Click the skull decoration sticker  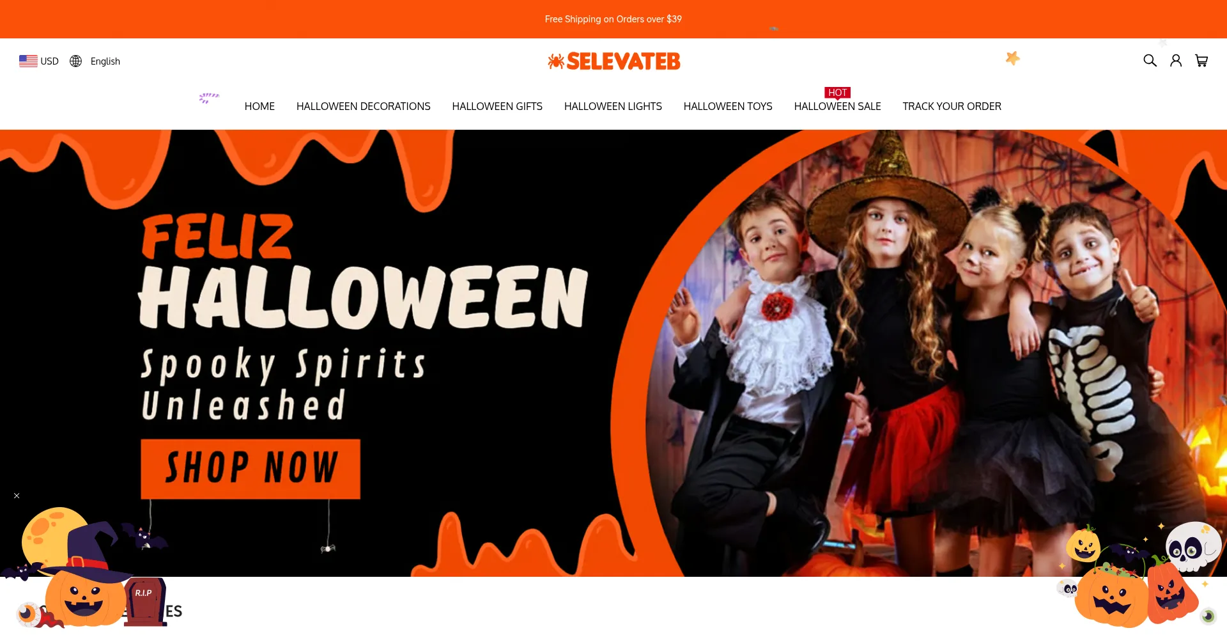1192,547
